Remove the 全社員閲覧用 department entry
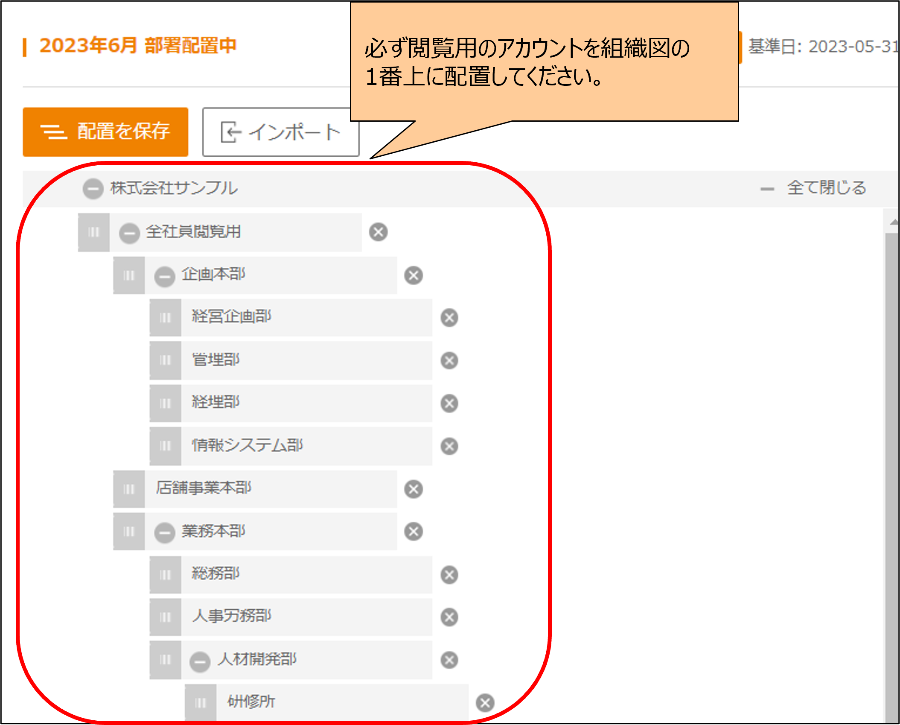Viewport: 900px width, 725px height. pyautogui.click(x=378, y=232)
